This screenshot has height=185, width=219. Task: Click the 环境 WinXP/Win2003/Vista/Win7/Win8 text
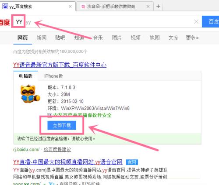click(88, 108)
